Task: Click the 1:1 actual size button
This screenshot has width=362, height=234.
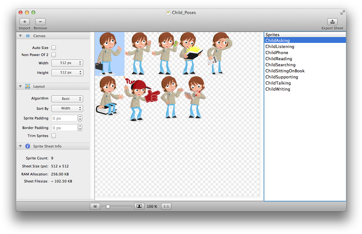Action: 166,206
